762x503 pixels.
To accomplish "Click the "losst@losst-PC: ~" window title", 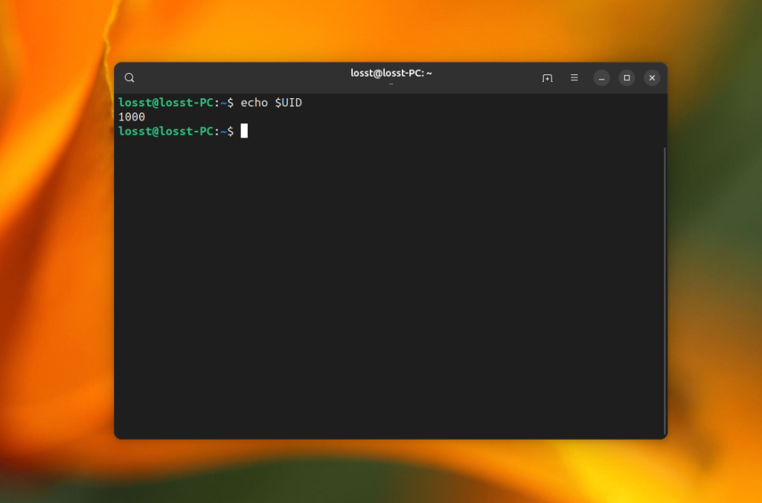I will click(x=391, y=73).
